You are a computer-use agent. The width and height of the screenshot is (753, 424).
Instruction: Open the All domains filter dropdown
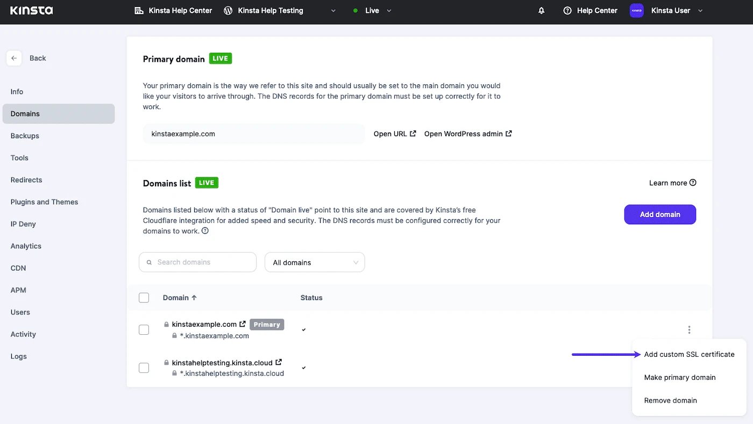point(315,262)
